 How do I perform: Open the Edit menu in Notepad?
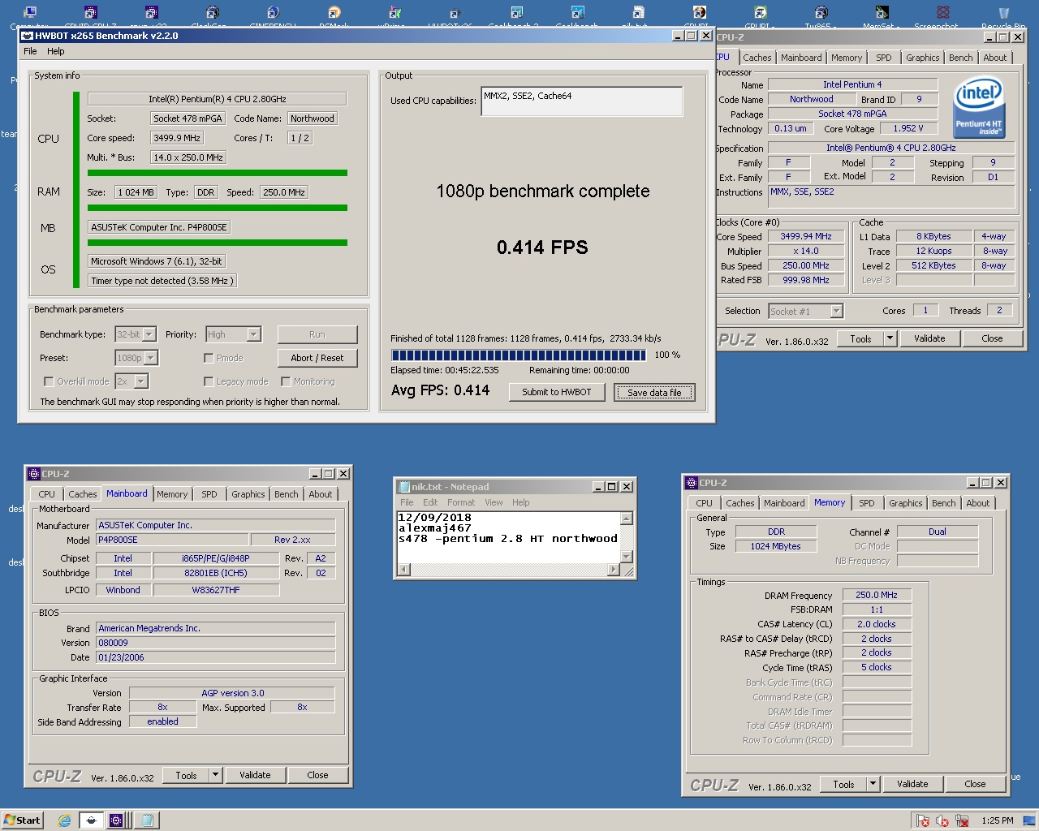click(430, 502)
